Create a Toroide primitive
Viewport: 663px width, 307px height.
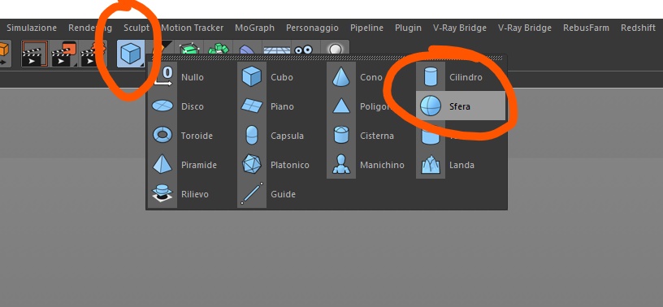click(191, 136)
